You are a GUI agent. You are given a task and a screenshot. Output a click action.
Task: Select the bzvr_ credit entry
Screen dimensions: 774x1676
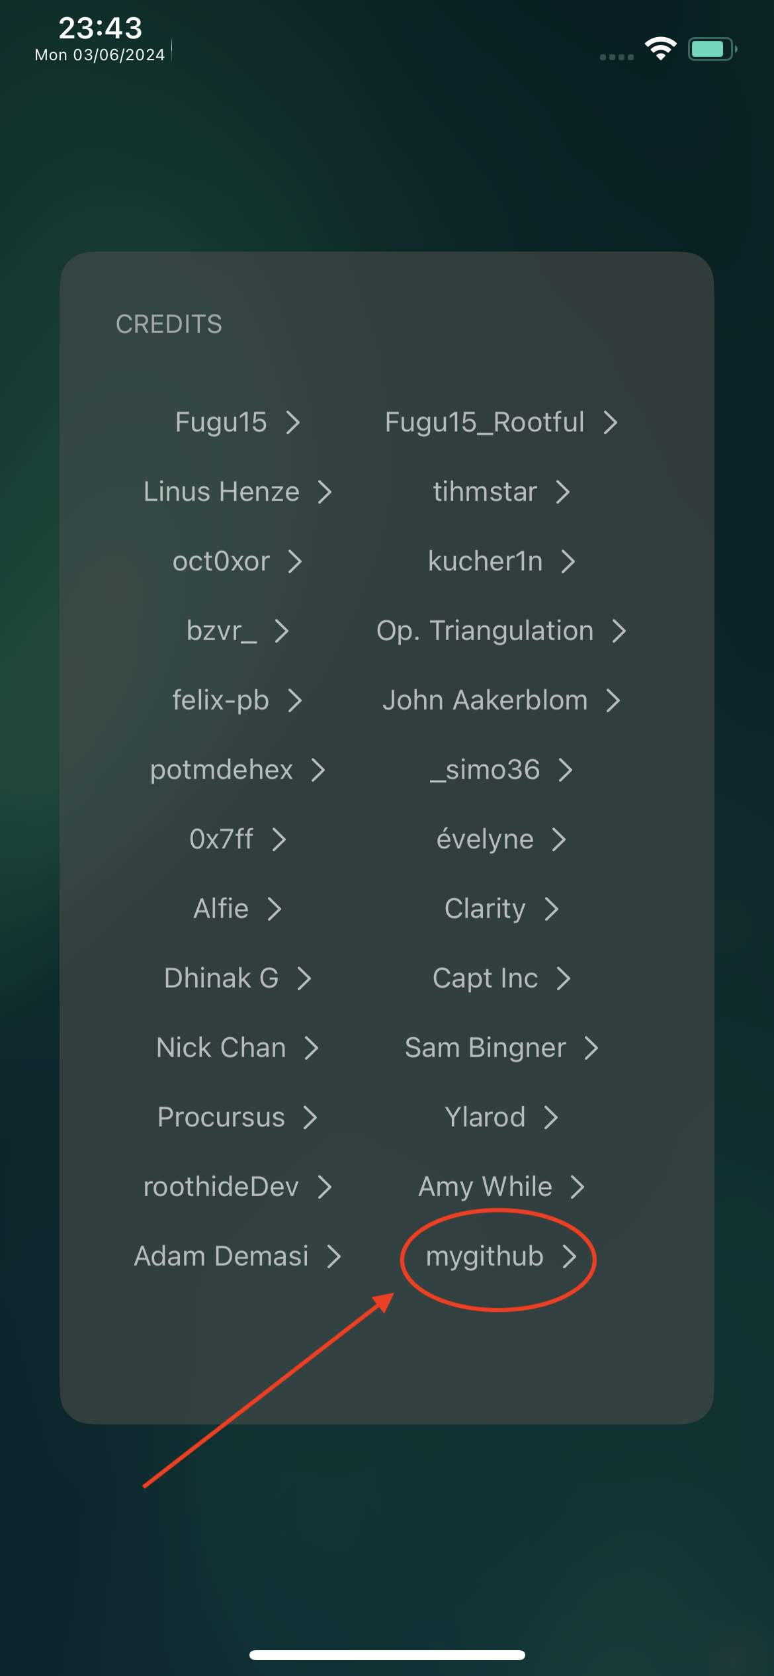click(x=237, y=631)
